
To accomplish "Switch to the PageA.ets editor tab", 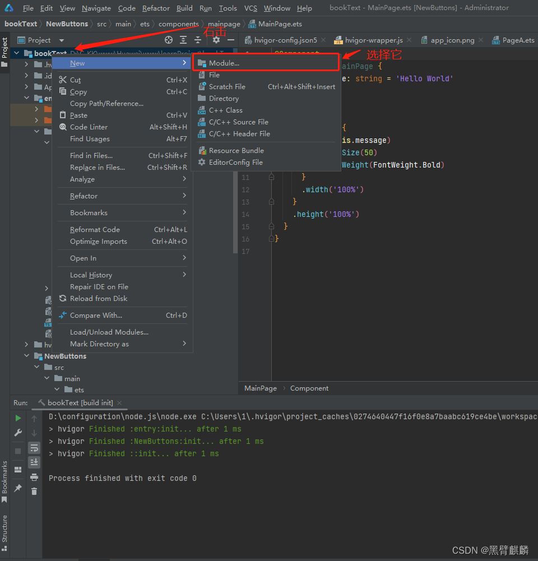I will point(514,40).
